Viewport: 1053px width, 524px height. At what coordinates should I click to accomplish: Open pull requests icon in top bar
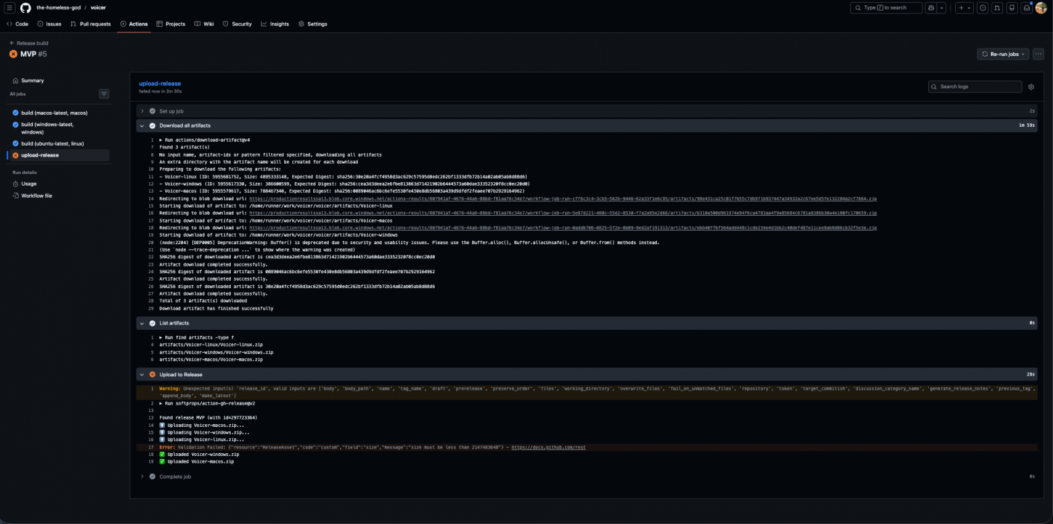click(997, 8)
